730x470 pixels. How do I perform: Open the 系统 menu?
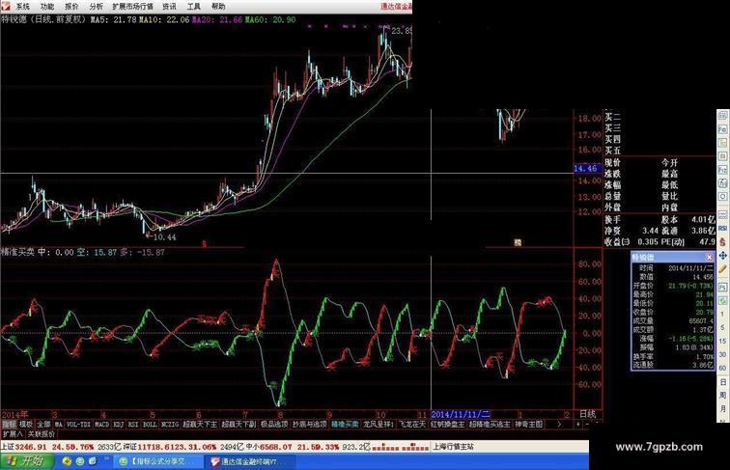pos(22,6)
